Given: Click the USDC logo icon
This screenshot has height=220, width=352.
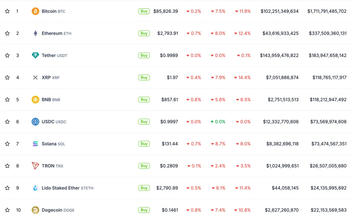Looking at the screenshot, I should tap(35, 122).
